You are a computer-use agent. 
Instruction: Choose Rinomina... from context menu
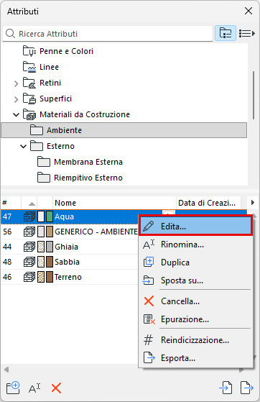coord(196,245)
